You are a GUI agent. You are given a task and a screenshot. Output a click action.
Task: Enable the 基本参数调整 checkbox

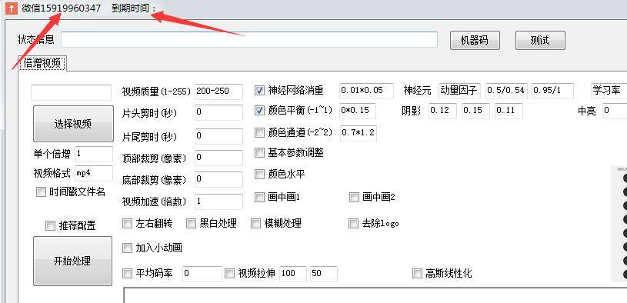259,153
